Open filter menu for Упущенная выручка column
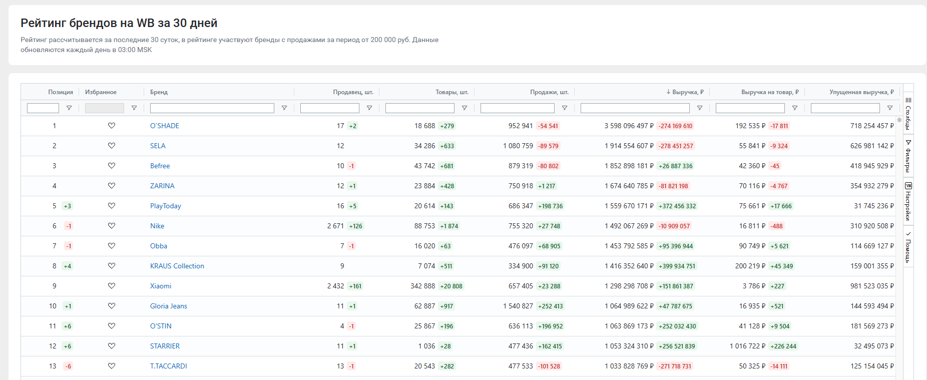The width and height of the screenshot is (927, 380). click(890, 108)
